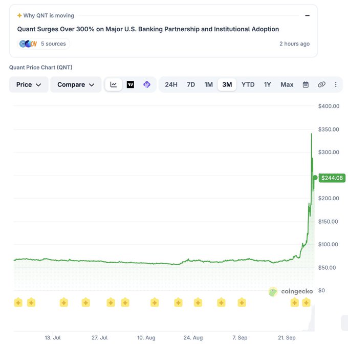Select the 3M time range

click(x=227, y=84)
